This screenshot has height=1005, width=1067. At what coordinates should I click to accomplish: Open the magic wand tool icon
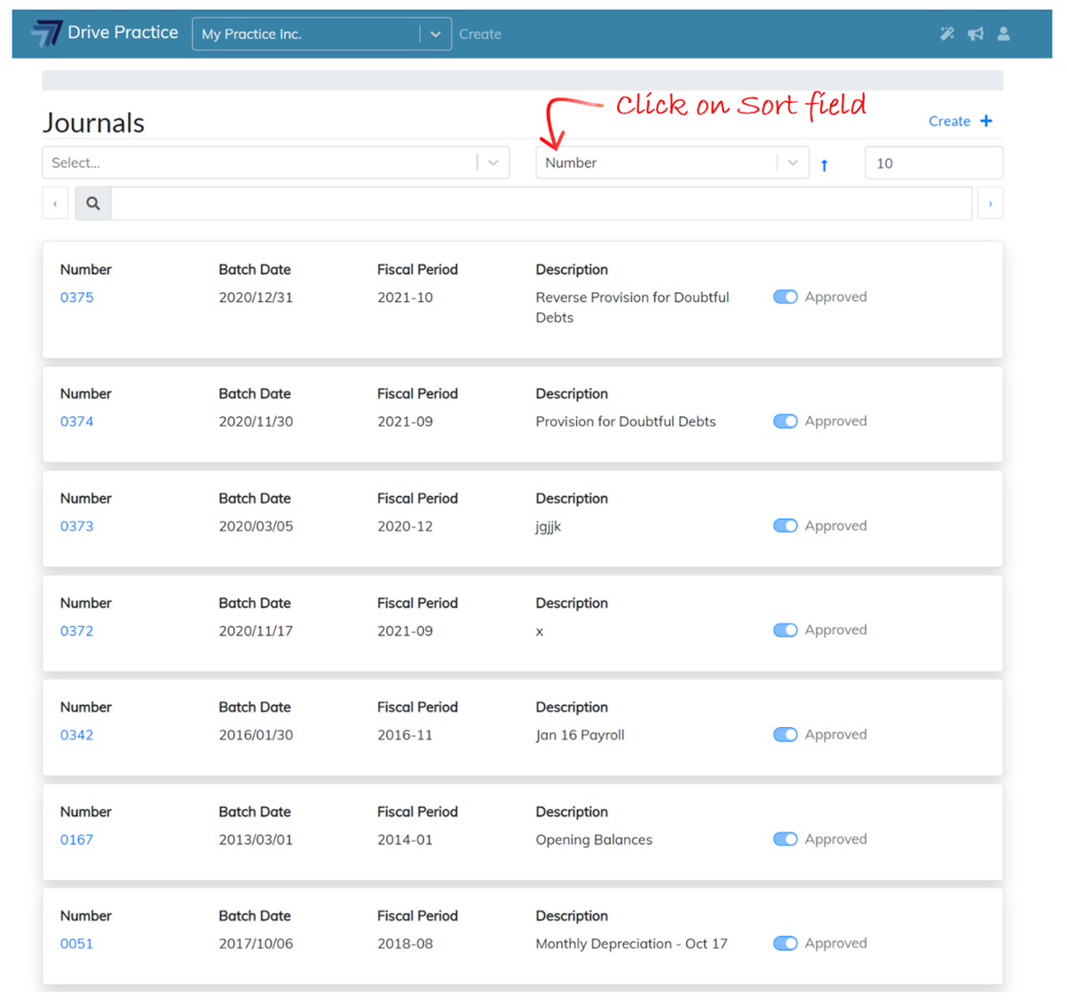[x=947, y=34]
